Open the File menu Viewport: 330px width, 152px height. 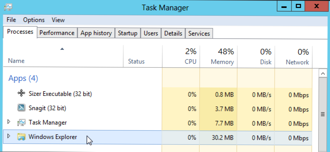tap(11, 20)
